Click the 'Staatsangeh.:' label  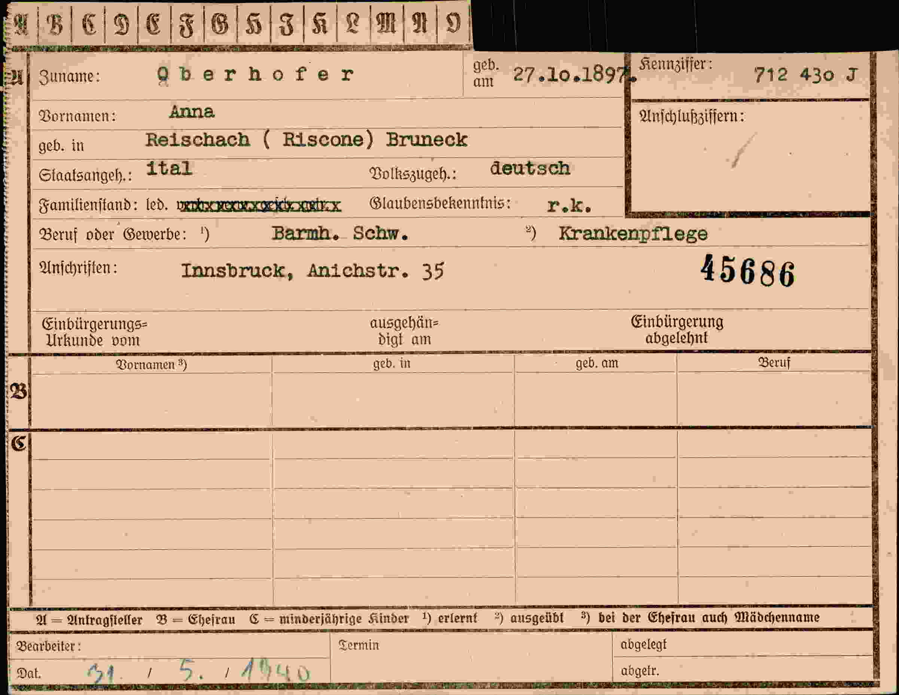point(86,176)
